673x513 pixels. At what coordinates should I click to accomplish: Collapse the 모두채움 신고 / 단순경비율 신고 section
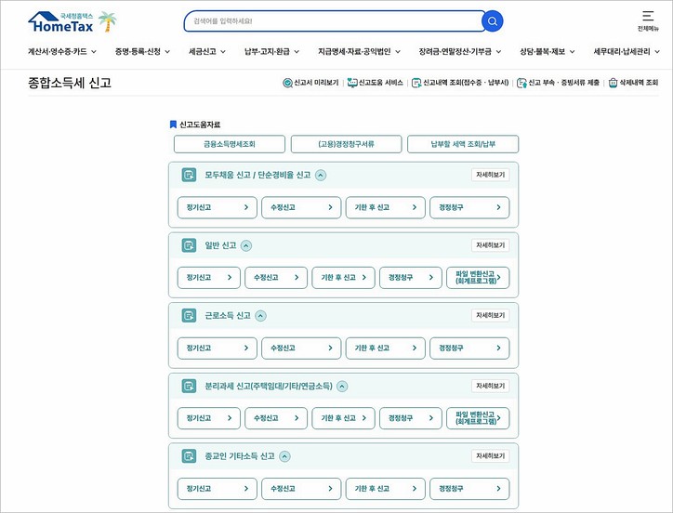click(x=321, y=175)
